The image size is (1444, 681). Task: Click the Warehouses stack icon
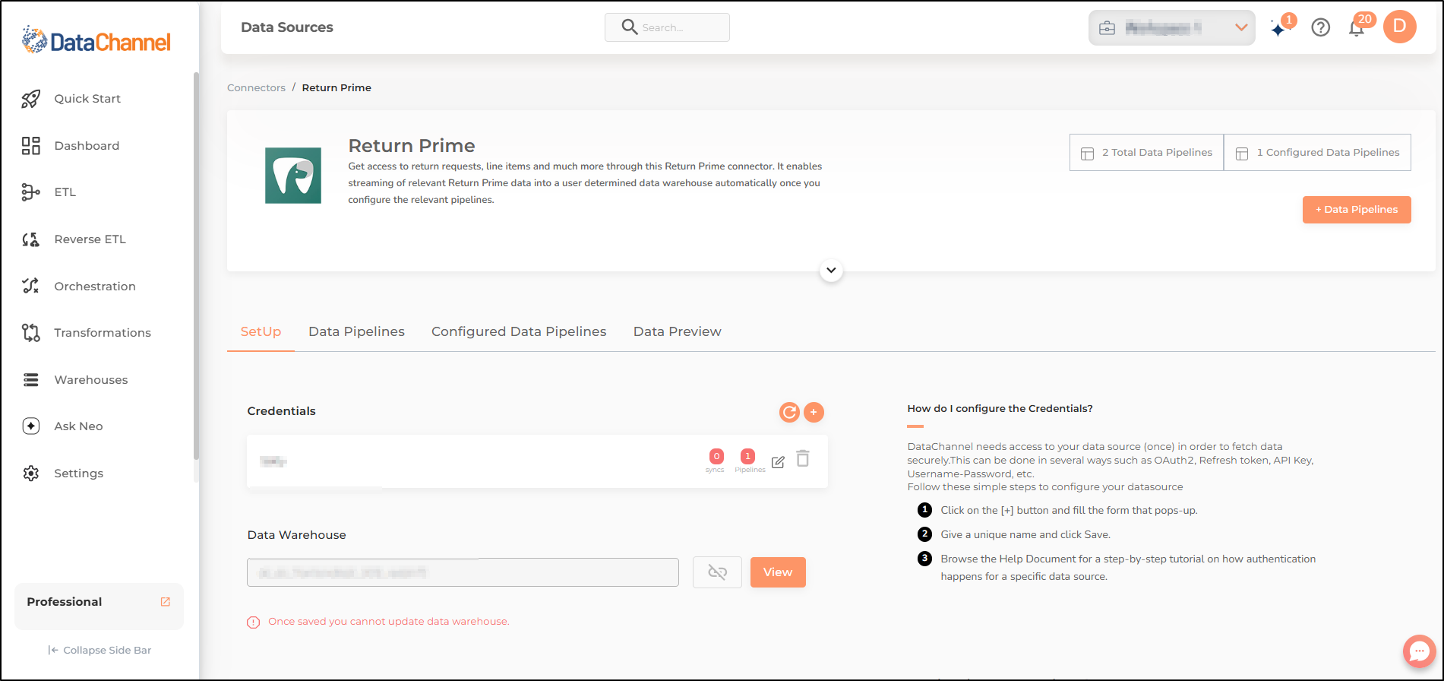point(30,380)
